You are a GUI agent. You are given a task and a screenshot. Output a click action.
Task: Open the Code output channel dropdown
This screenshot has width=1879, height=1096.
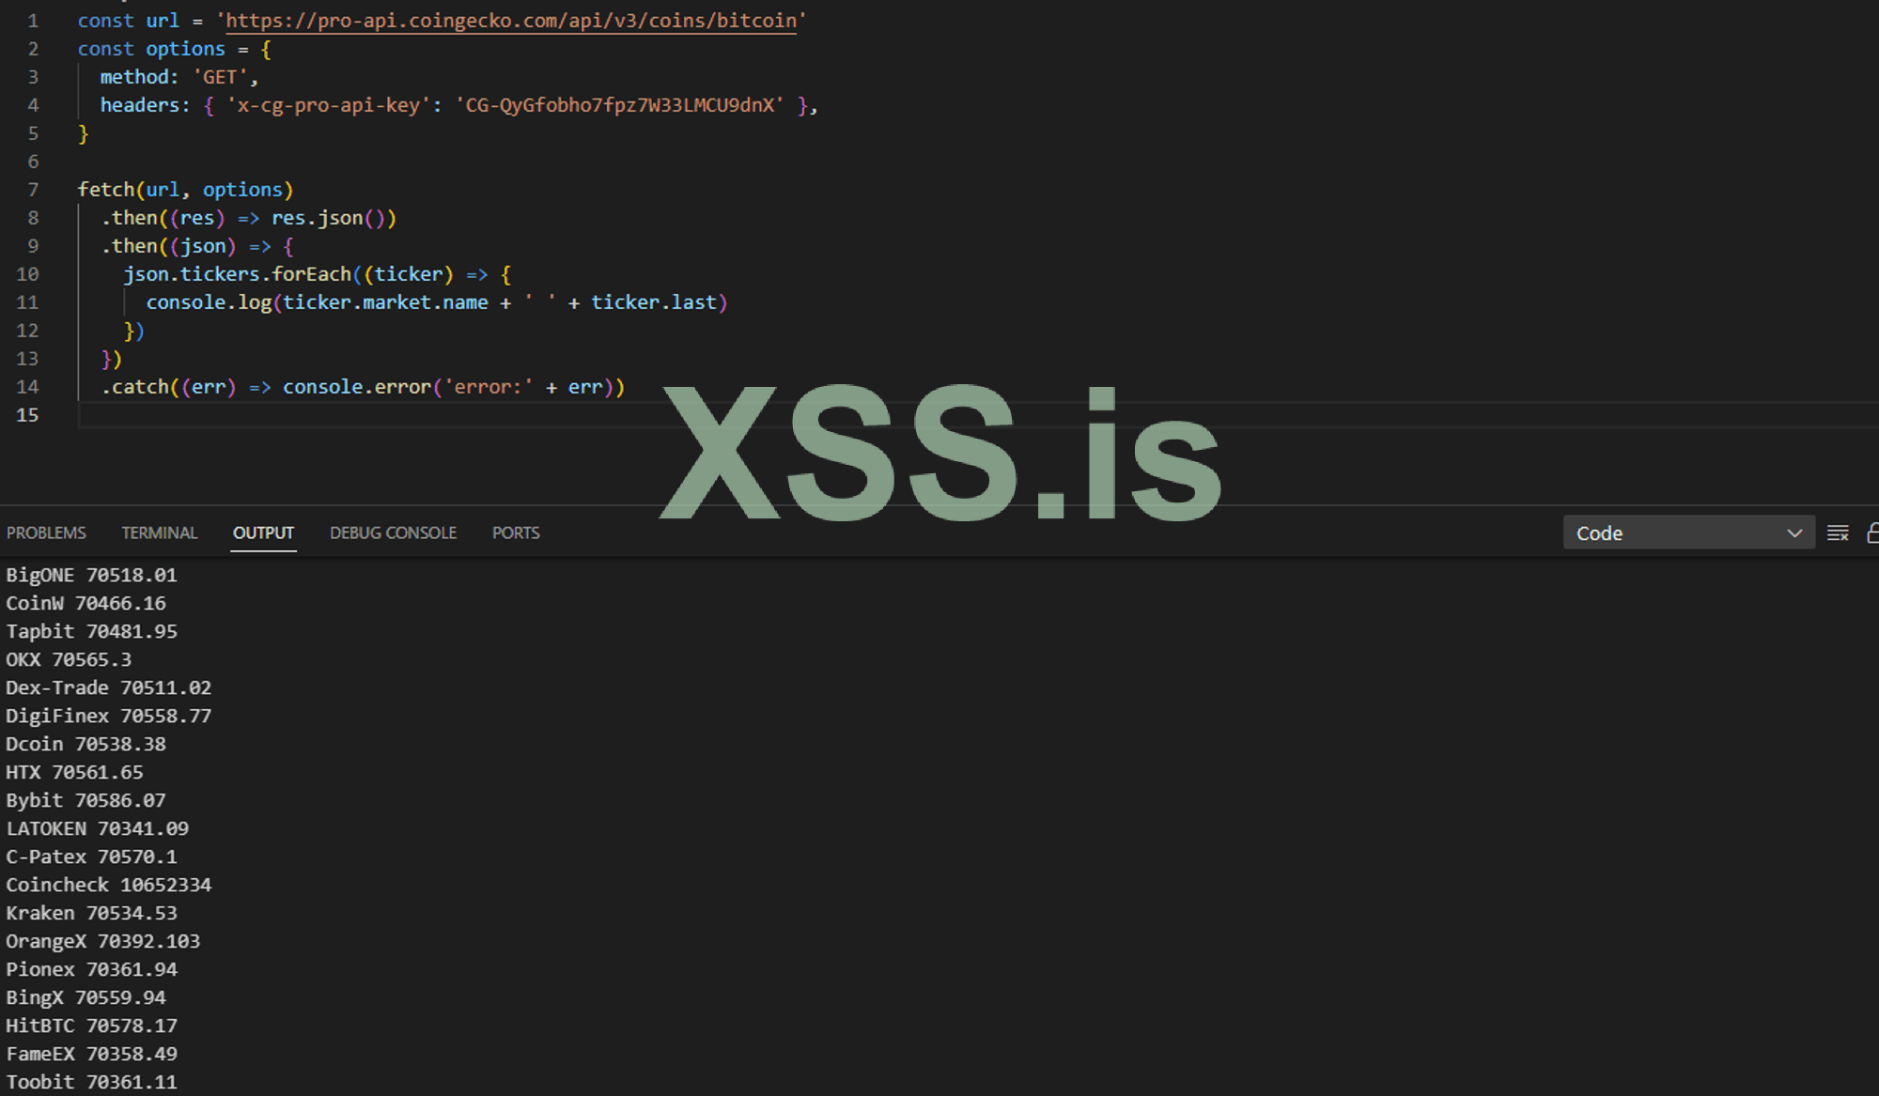[x=1672, y=533]
